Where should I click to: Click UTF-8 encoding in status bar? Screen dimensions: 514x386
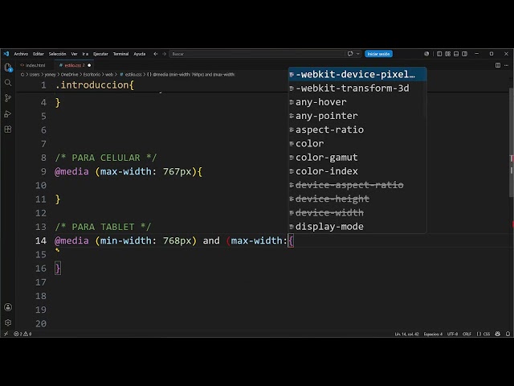click(452, 334)
